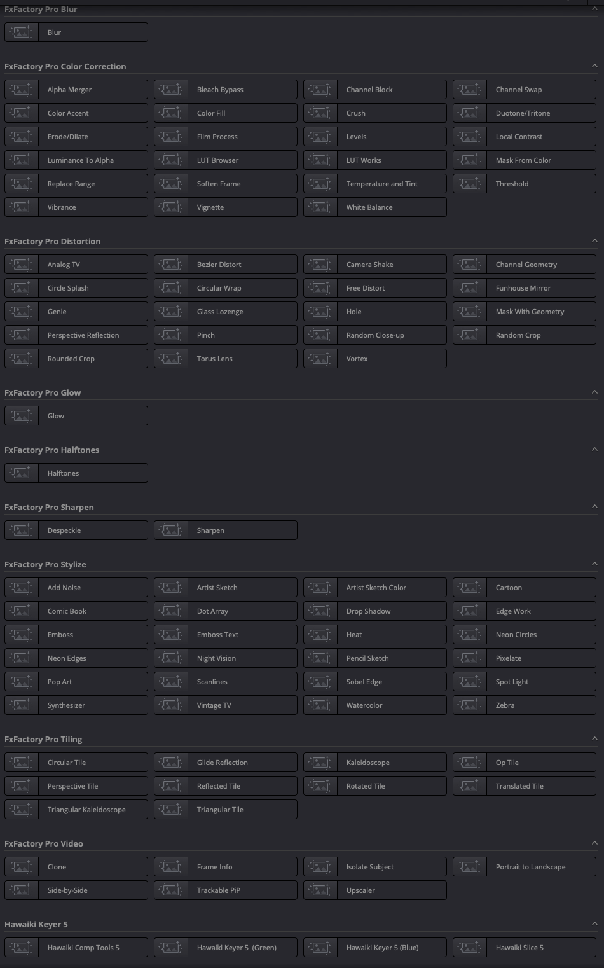This screenshot has width=604, height=968.
Task: Select the White Balance effect
Action: click(x=375, y=207)
